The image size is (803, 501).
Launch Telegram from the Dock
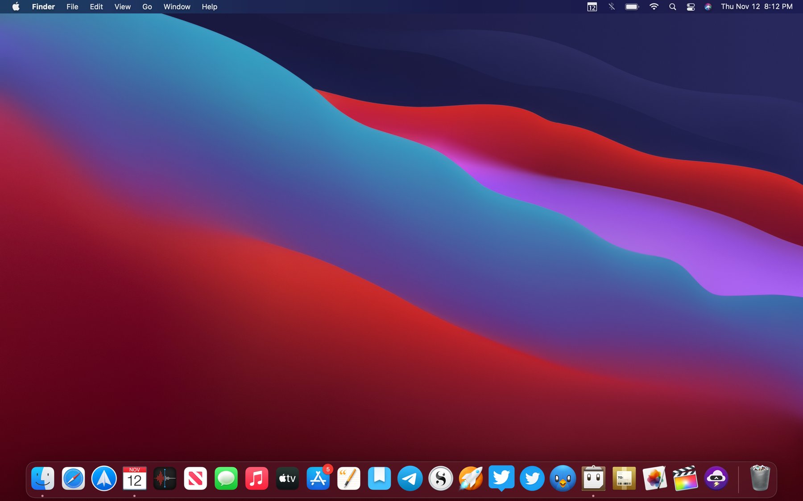pyautogui.click(x=410, y=479)
